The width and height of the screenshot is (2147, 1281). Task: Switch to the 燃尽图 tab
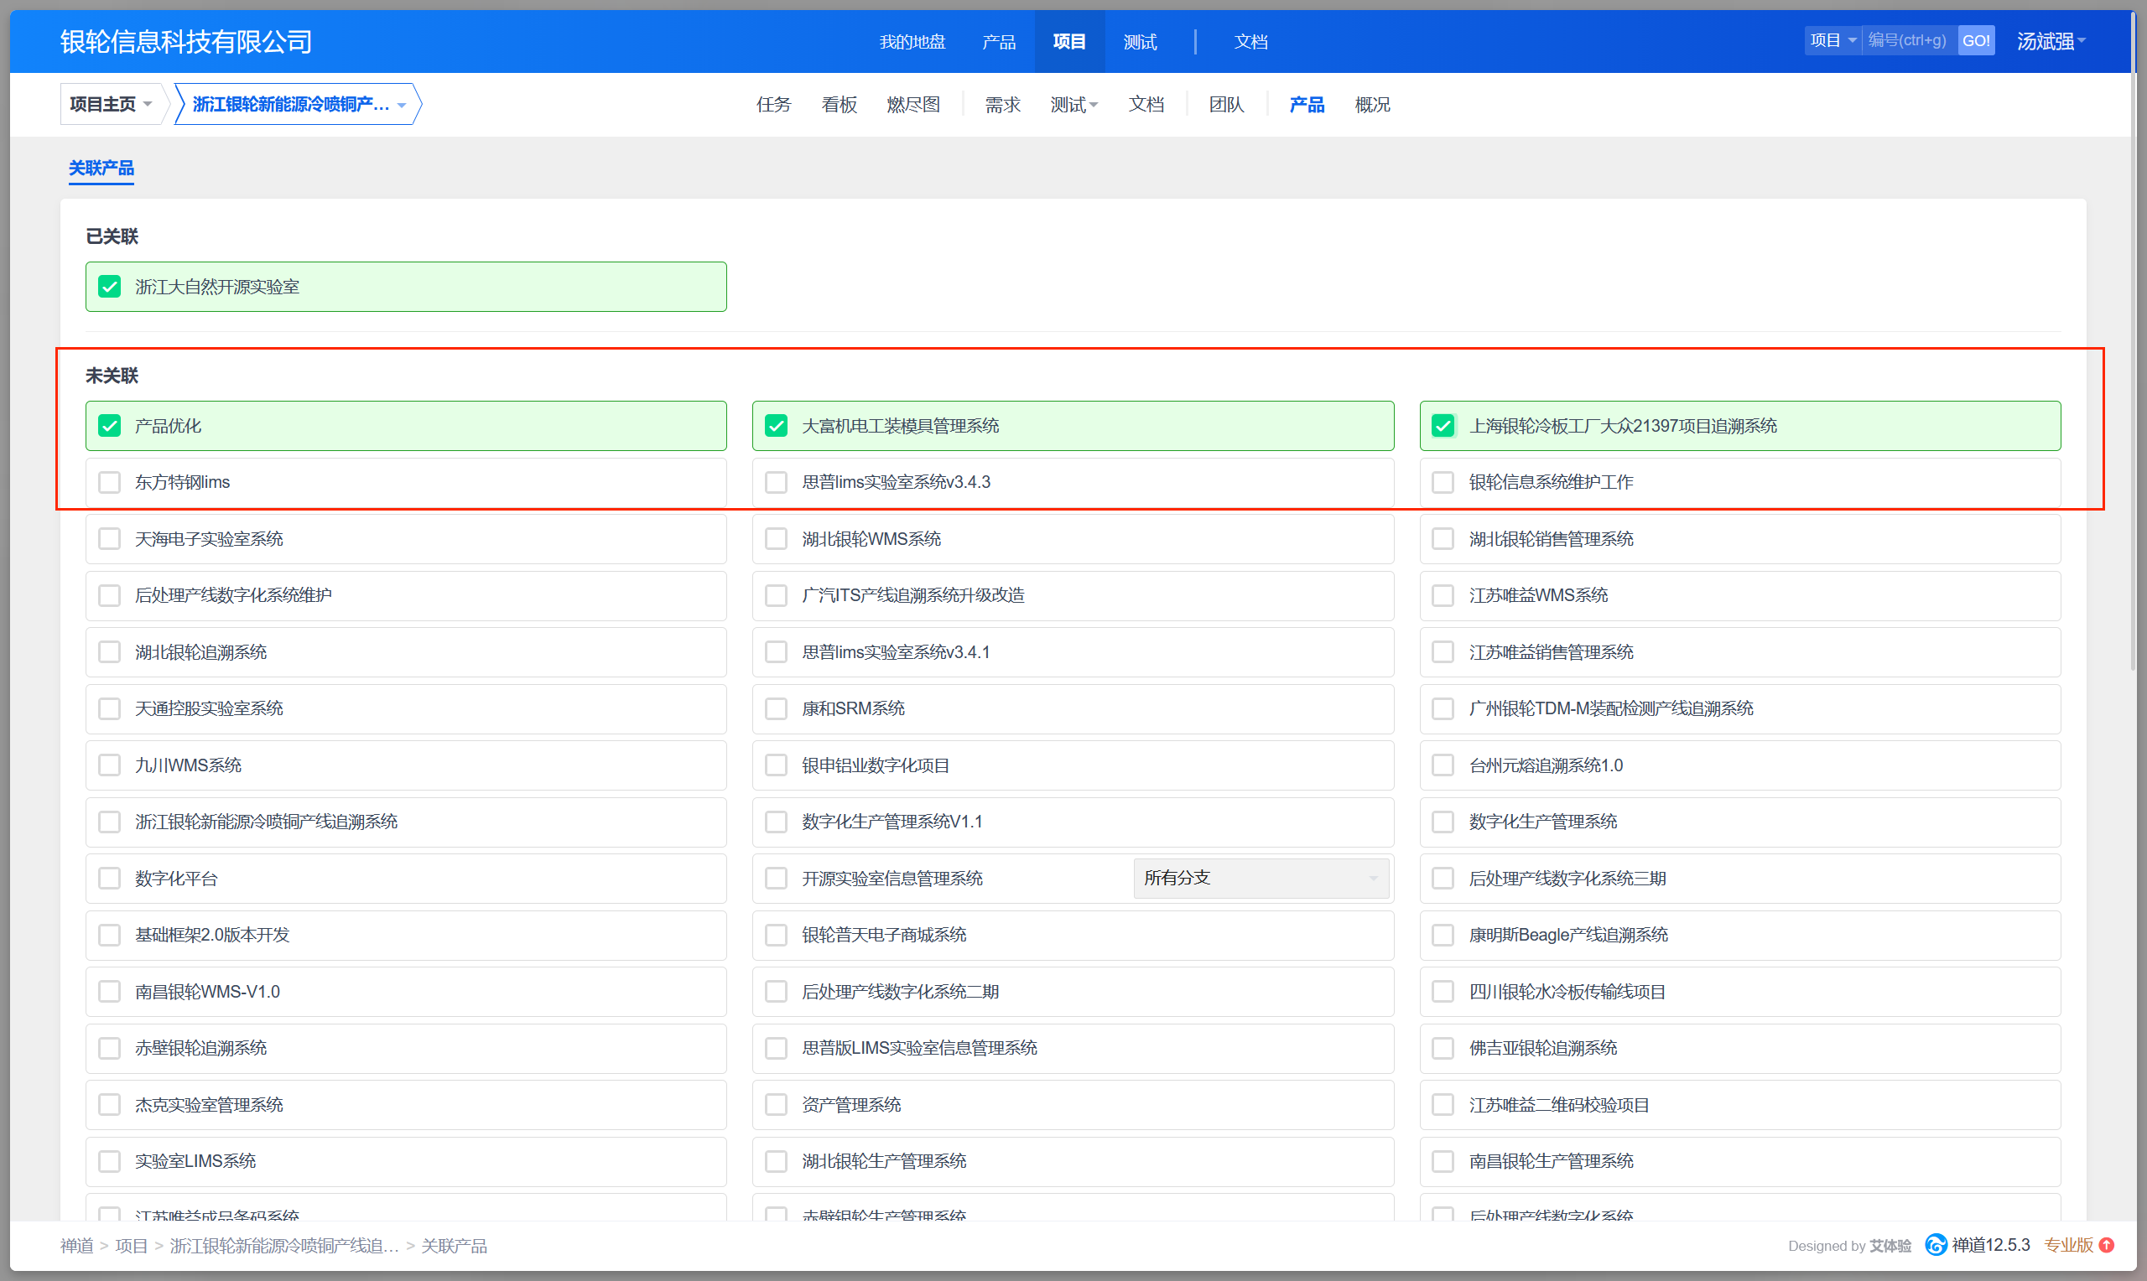pyautogui.click(x=912, y=105)
